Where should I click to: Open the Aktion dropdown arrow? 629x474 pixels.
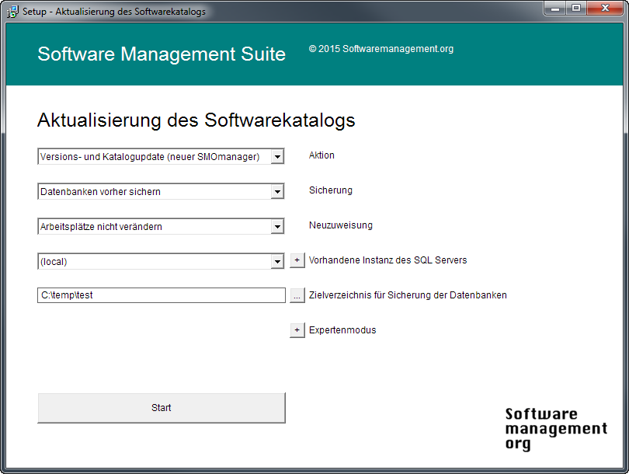point(277,157)
